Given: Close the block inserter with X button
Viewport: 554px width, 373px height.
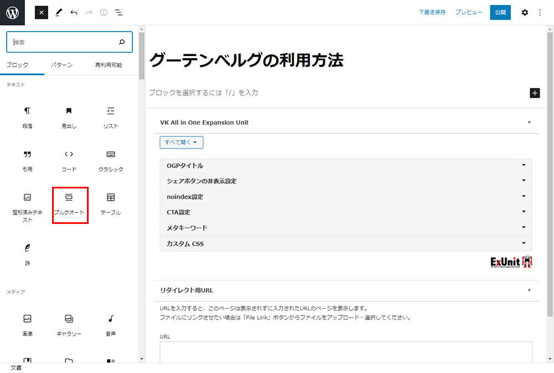Looking at the screenshot, I should click(42, 12).
